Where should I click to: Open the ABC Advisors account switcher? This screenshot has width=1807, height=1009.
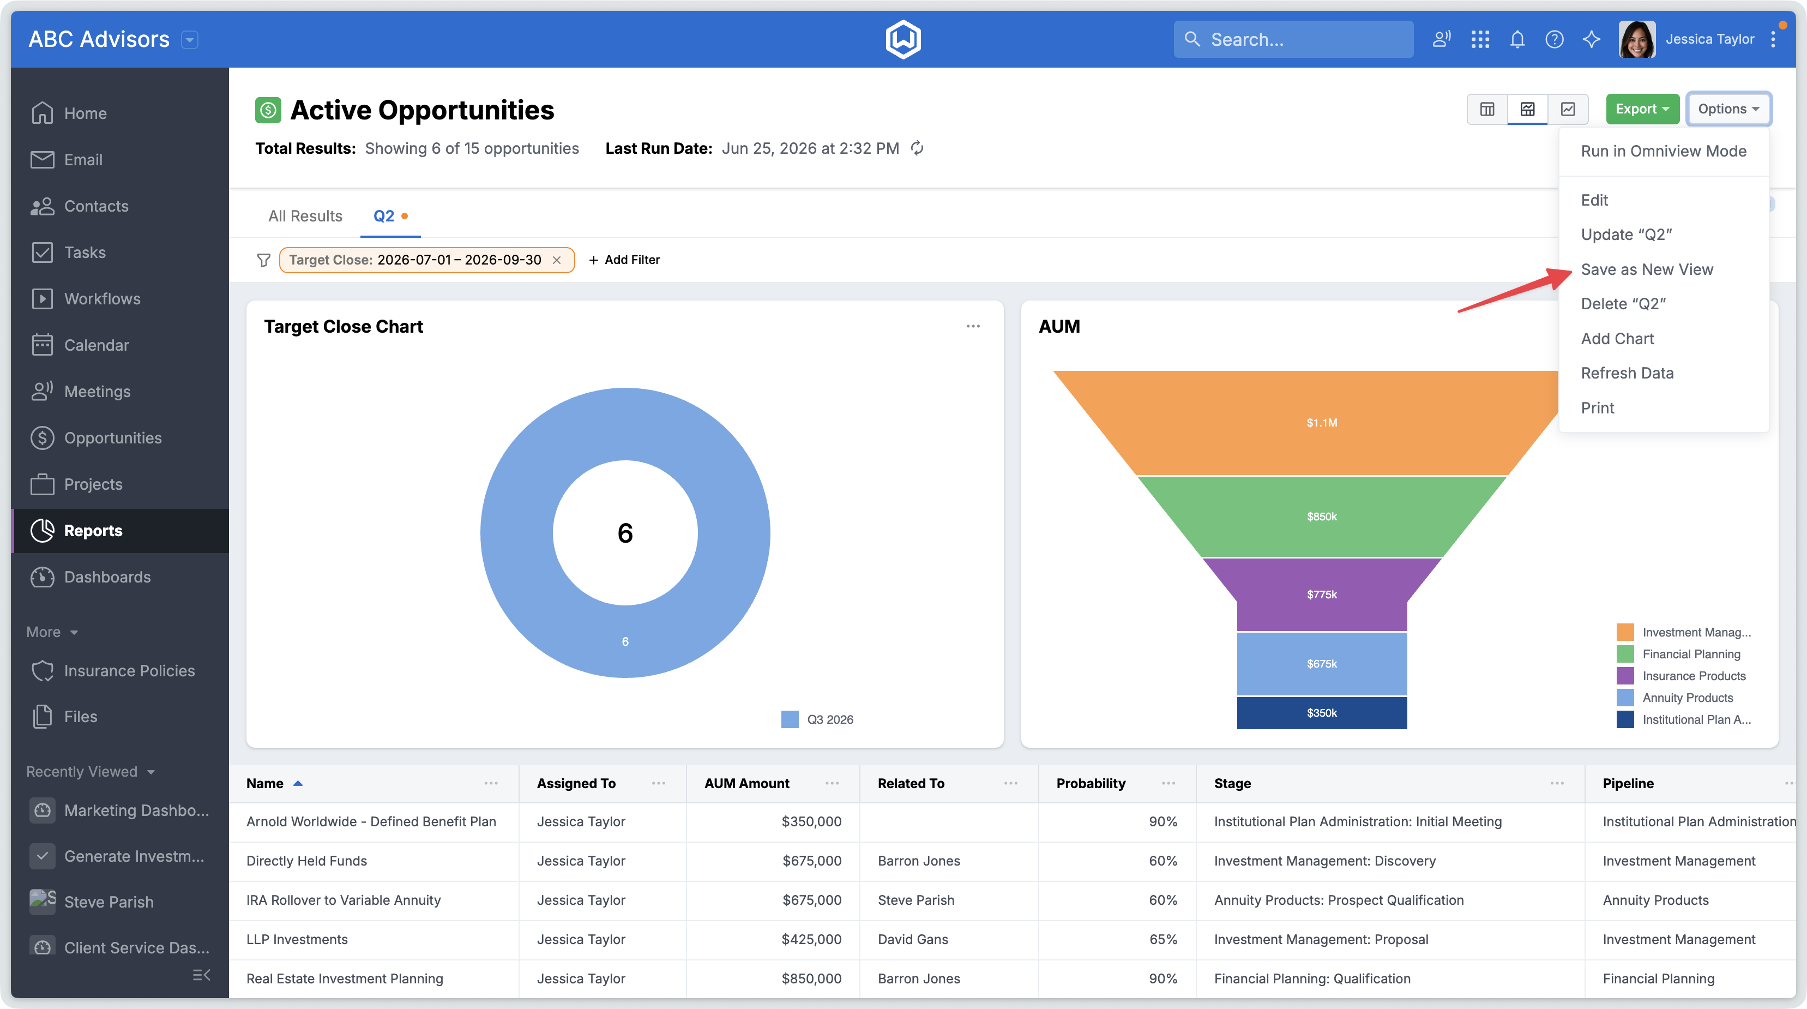(x=189, y=39)
